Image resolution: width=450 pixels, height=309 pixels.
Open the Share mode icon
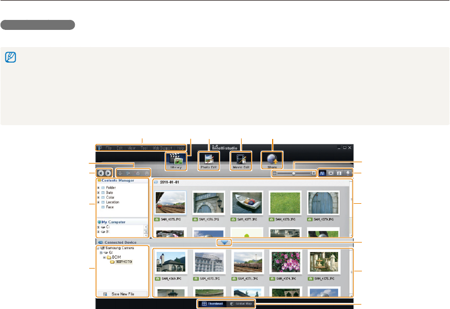pyautogui.click(x=272, y=161)
